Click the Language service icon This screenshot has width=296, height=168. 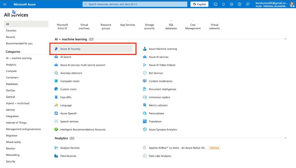pyautogui.click(x=56, y=105)
